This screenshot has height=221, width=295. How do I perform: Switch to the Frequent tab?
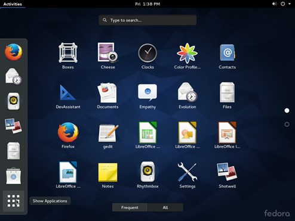tap(130, 207)
